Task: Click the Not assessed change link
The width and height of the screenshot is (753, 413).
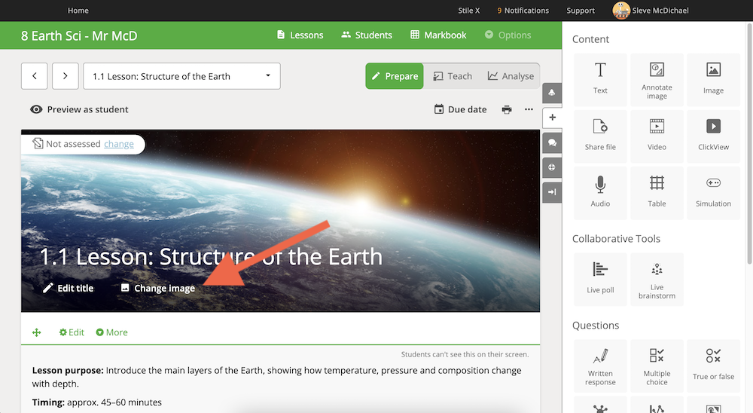Action: pos(119,144)
